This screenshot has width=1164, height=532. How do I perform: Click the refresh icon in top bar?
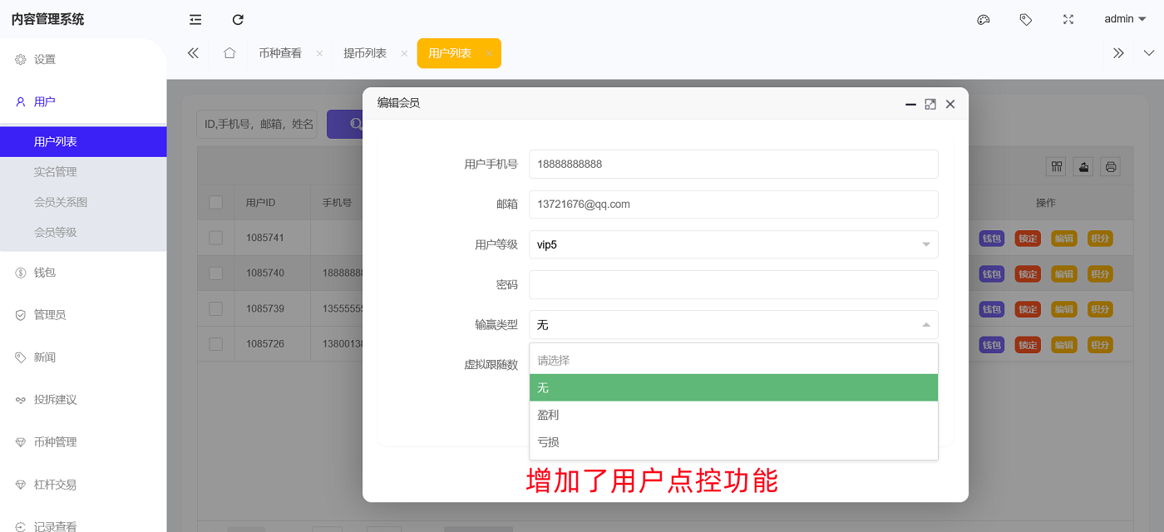[x=238, y=19]
